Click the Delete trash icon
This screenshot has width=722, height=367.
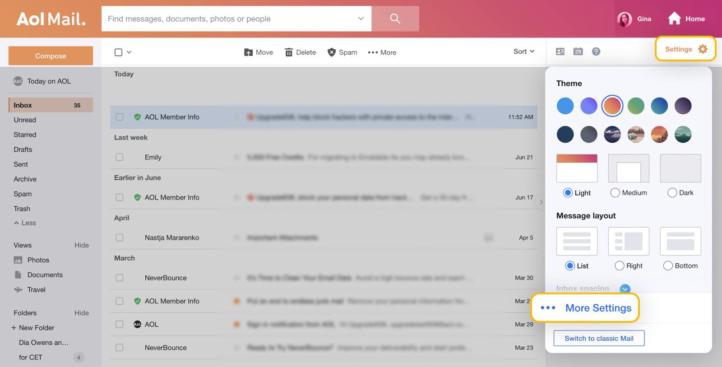(x=289, y=52)
